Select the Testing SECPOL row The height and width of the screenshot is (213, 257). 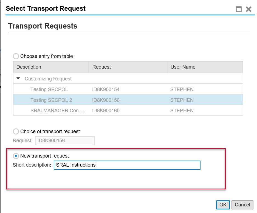(49, 89)
